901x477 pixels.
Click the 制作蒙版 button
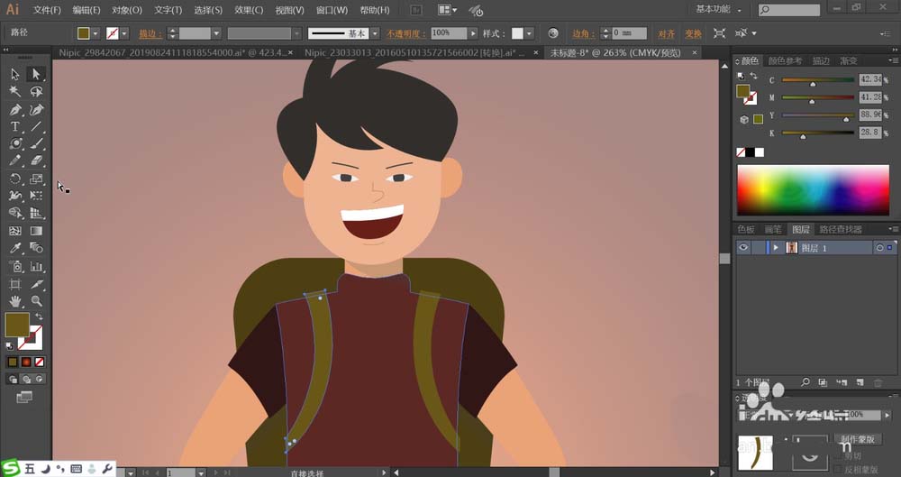[858, 439]
